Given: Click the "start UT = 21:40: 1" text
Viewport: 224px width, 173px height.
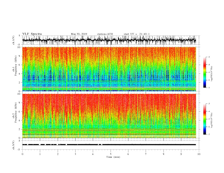Looking at the screenshot, I should tap(137, 34).
